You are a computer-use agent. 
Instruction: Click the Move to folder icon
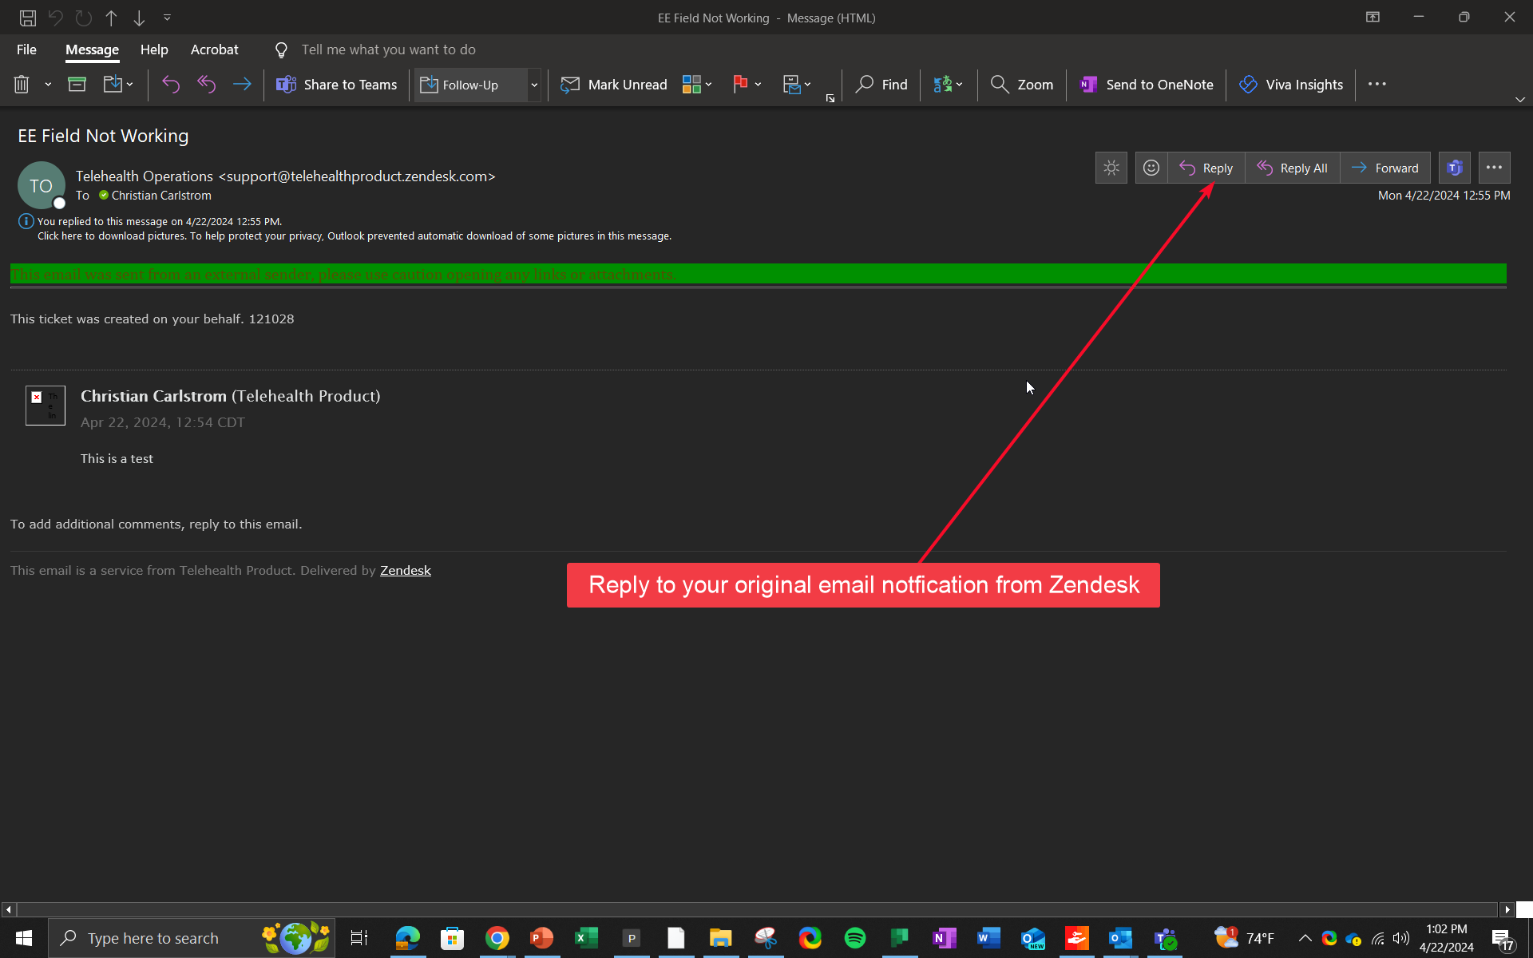[x=113, y=84]
